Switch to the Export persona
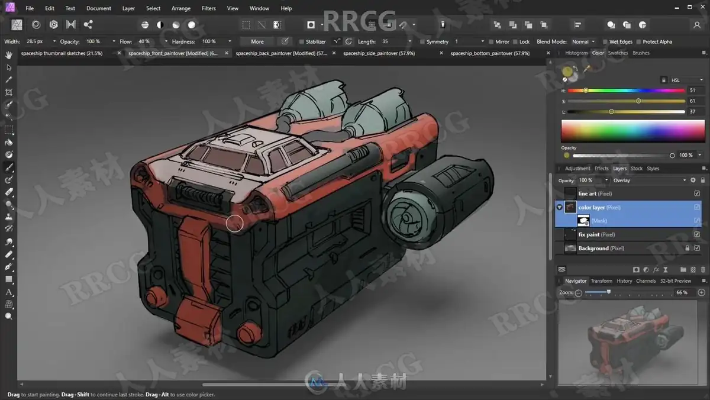This screenshot has height=400, width=710. pos(88,25)
